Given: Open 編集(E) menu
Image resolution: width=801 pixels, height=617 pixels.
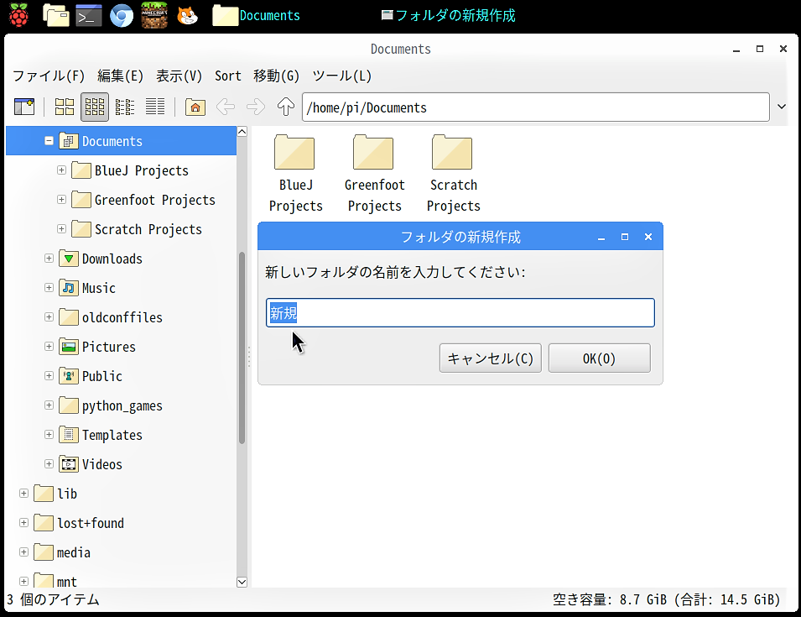Looking at the screenshot, I should pos(121,76).
